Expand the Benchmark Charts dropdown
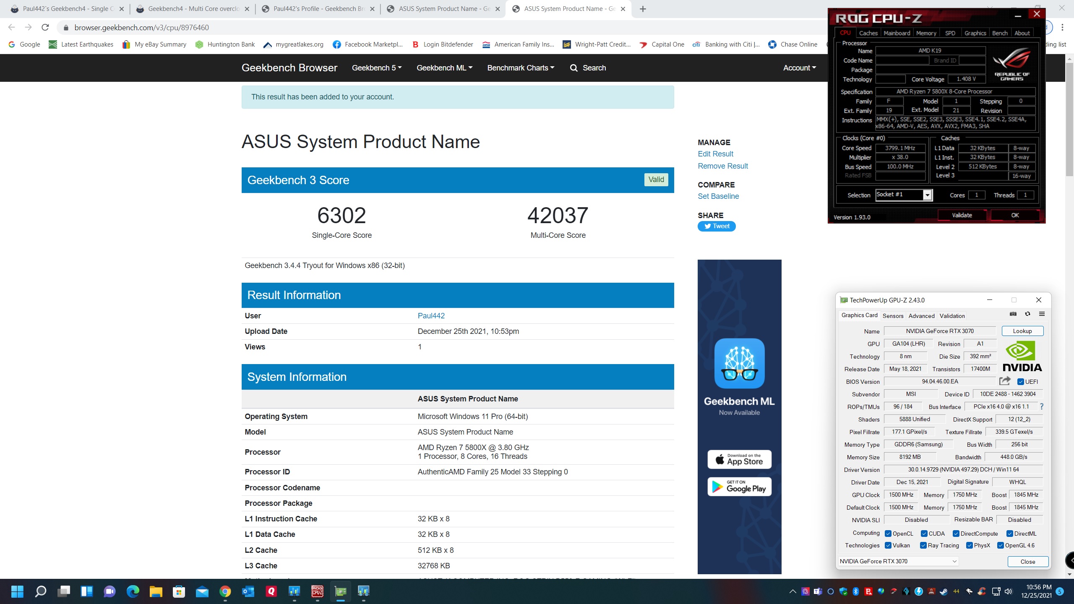Screen dimensions: 1074x604 [x=521, y=68]
